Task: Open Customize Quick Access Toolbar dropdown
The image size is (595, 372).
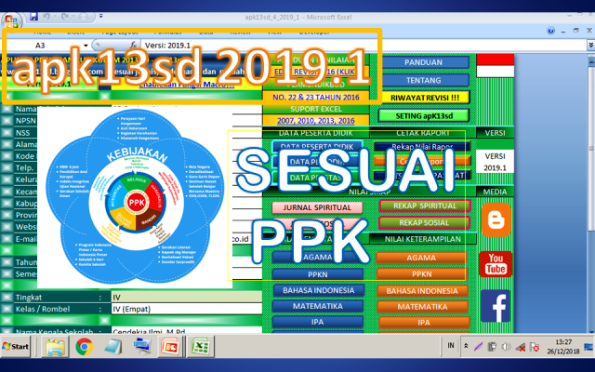Action: tap(101, 16)
